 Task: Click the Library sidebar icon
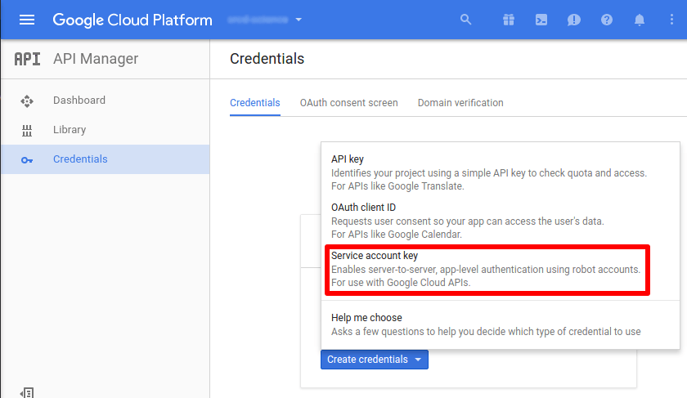pyautogui.click(x=27, y=130)
